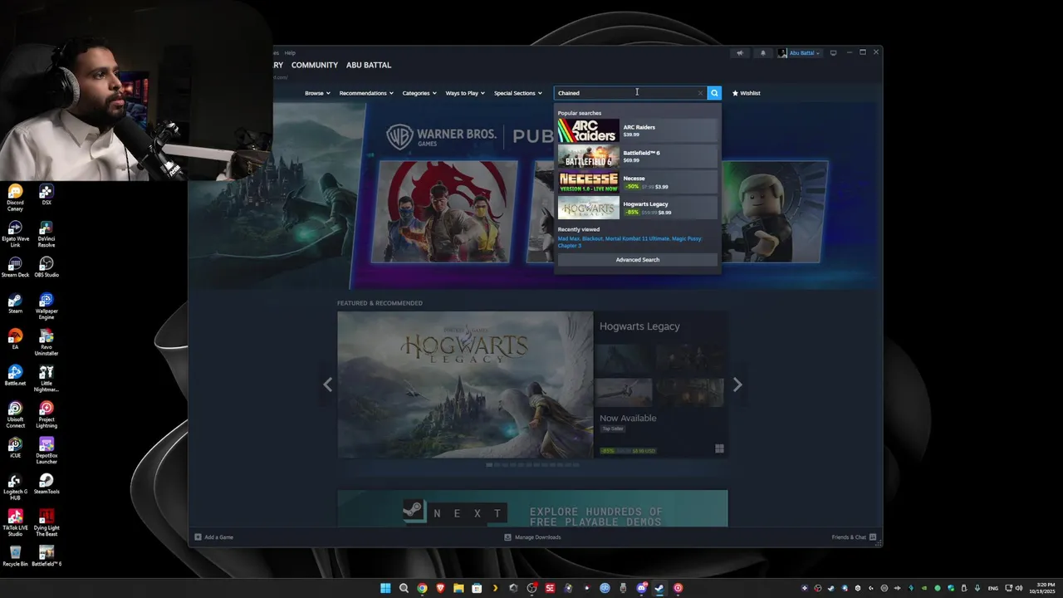
Task: Open Little Nightmares desktop shortcut
Action: 47,379
